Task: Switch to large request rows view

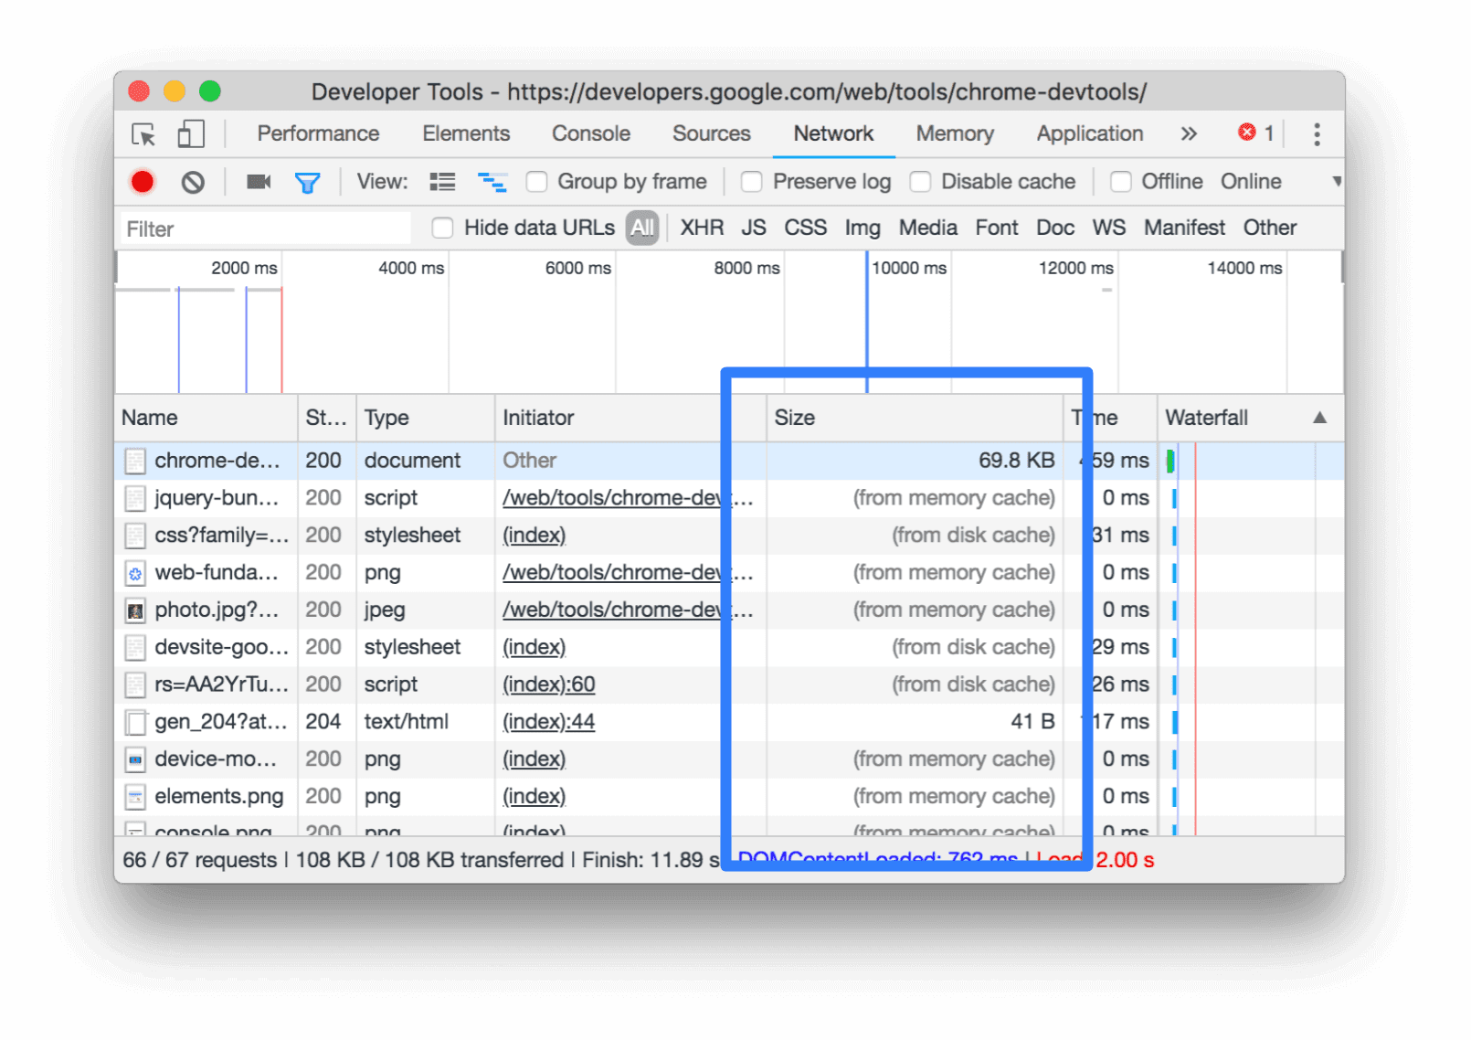Action: coord(442,181)
